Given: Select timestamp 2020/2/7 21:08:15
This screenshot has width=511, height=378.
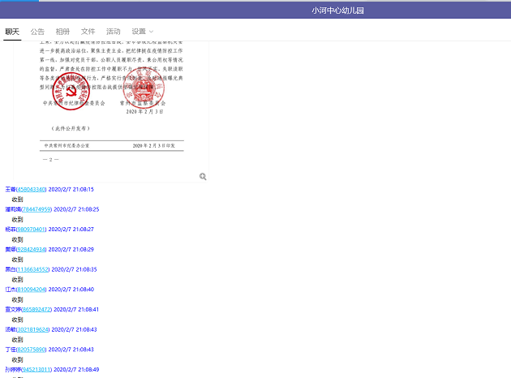Looking at the screenshot, I should [71, 189].
